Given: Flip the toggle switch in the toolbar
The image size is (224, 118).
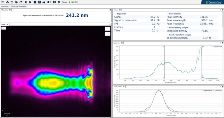Looking at the screenshot, I should pyautogui.click(x=49, y=2).
